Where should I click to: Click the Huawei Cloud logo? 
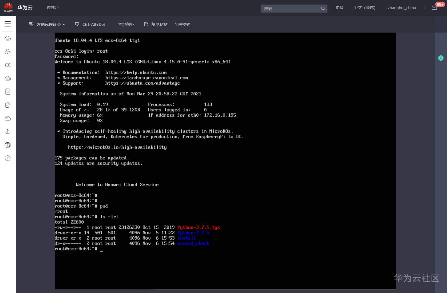pos(8,7)
